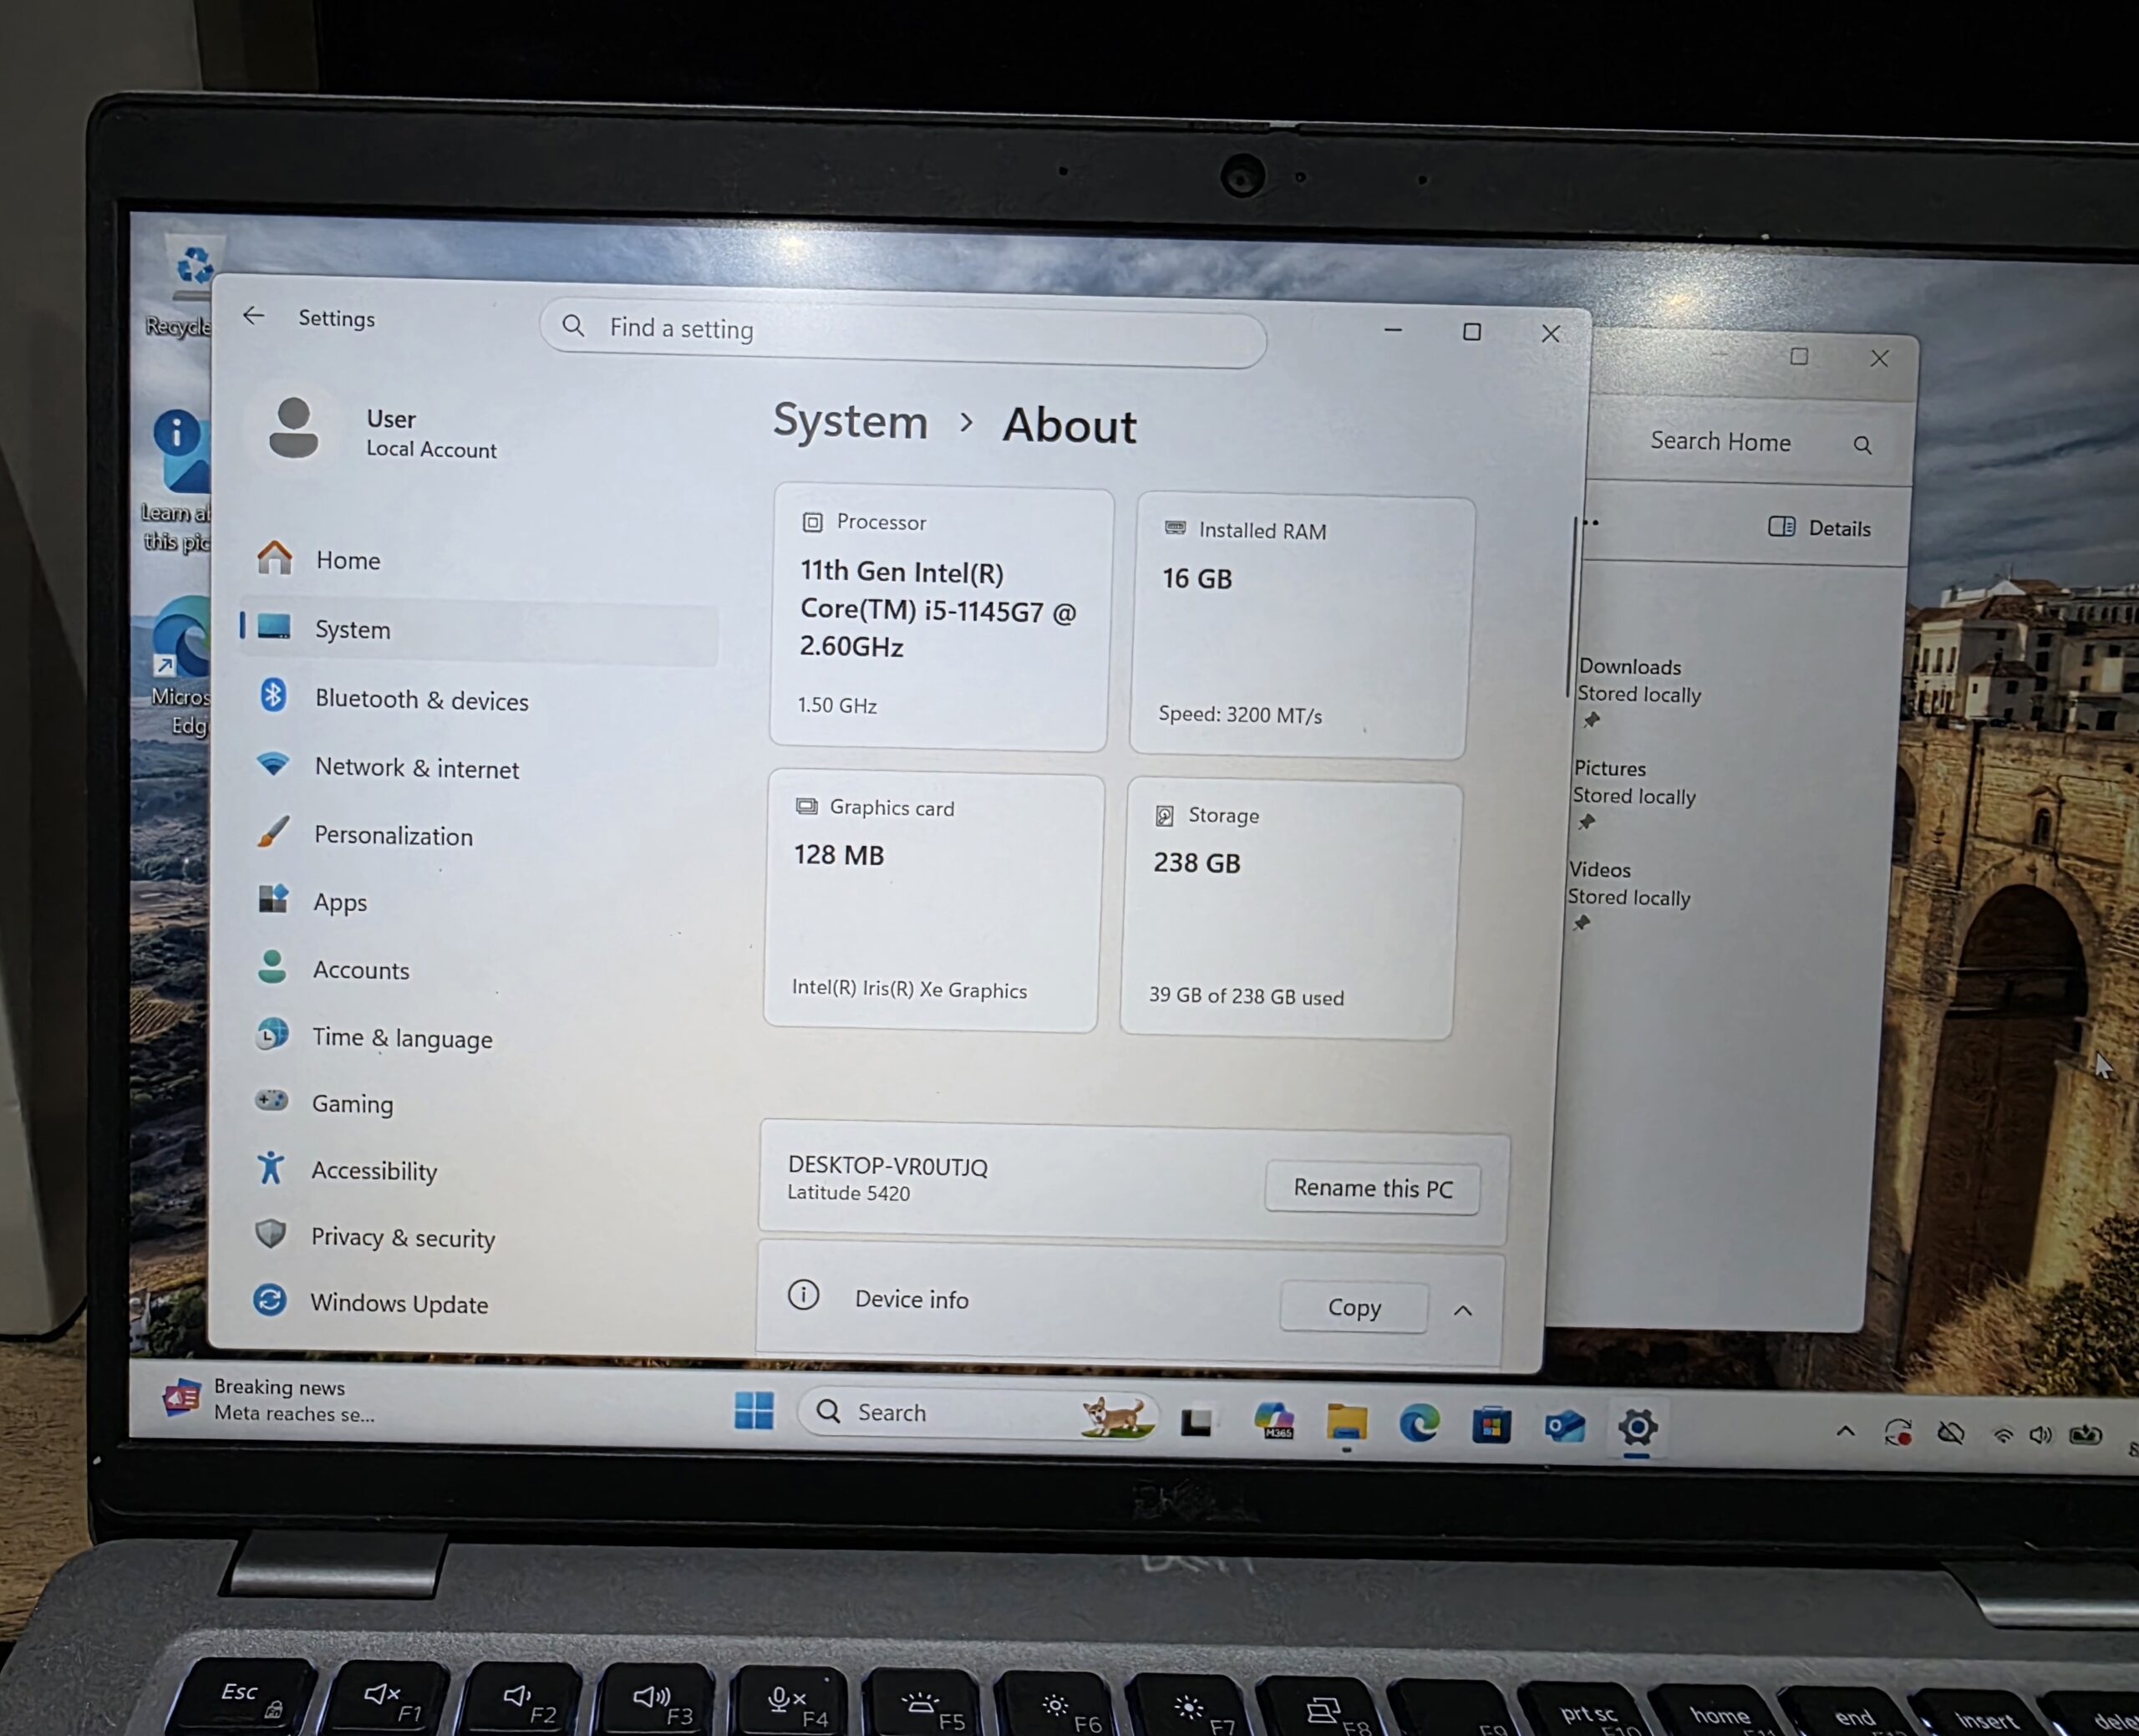Screen dimensions: 2139x1736
Task: Go back using the Settings back arrow
Action: point(254,316)
